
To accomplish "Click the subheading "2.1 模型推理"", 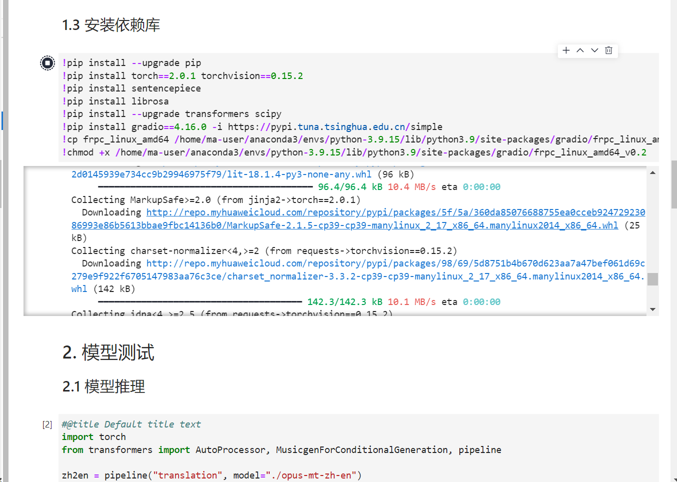I will [104, 386].
